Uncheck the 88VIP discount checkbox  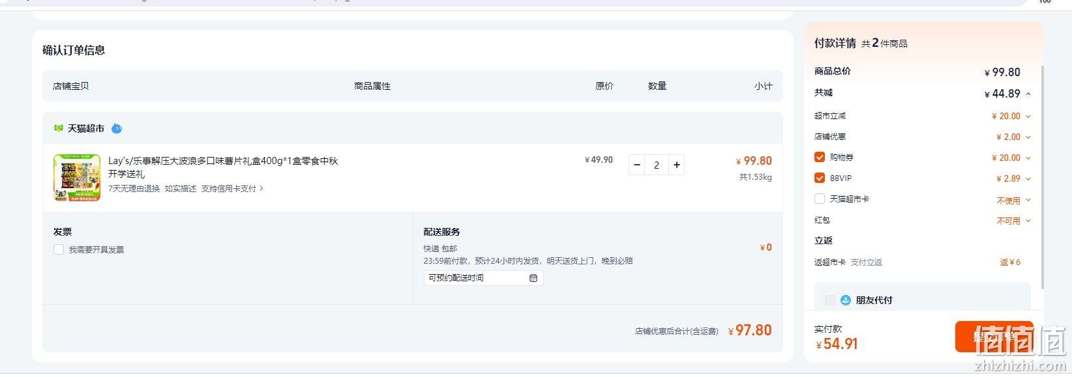click(x=820, y=178)
